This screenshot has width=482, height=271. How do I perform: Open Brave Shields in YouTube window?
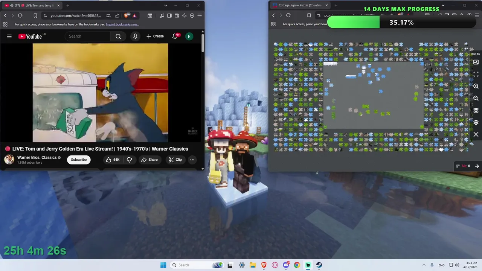tap(126, 15)
